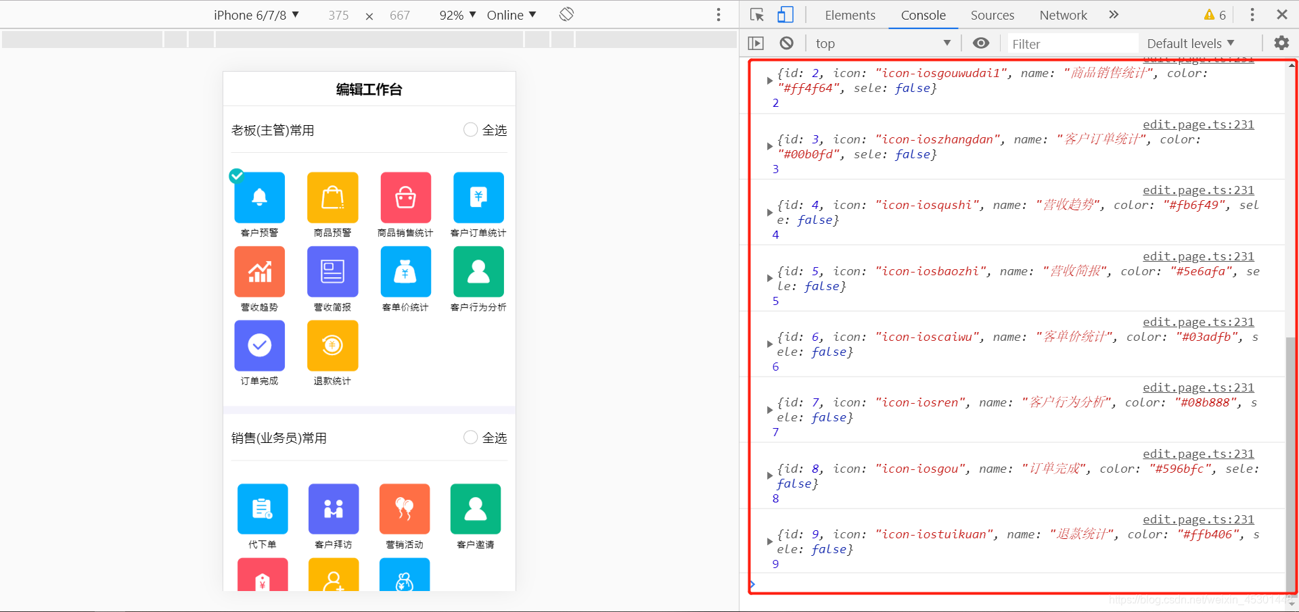Toggle the device toolbar icon
This screenshot has width=1299, height=612.
pyautogui.click(x=785, y=15)
